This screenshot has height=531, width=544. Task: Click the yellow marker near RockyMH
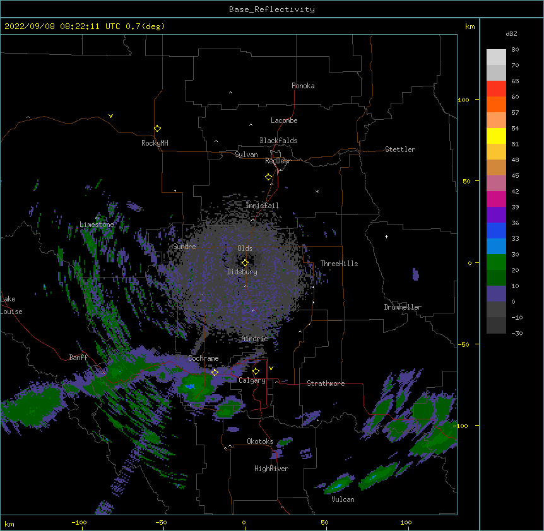(158, 129)
